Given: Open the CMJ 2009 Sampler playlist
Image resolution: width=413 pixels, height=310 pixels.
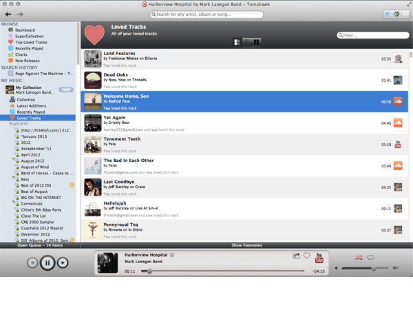Looking at the screenshot, I should [x=38, y=223].
